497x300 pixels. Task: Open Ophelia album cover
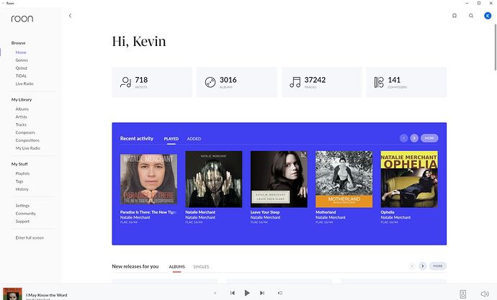pyautogui.click(x=409, y=179)
